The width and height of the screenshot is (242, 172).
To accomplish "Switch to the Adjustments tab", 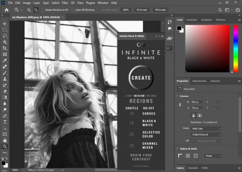I will pos(199,81).
